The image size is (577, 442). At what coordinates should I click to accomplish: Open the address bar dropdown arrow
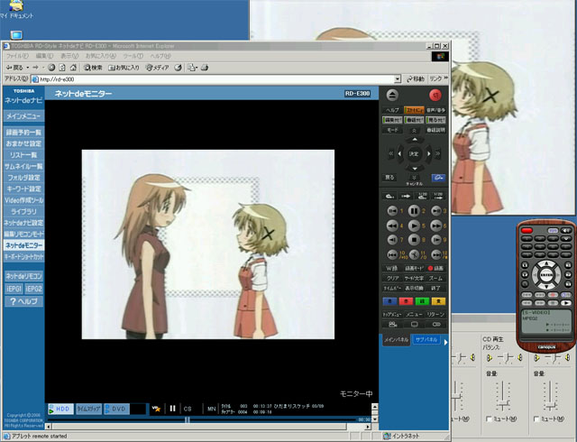[397, 79]
